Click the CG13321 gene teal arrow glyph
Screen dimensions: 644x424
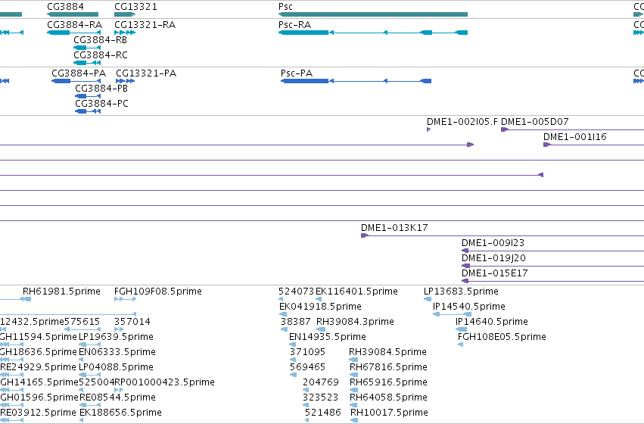(125, 14)
